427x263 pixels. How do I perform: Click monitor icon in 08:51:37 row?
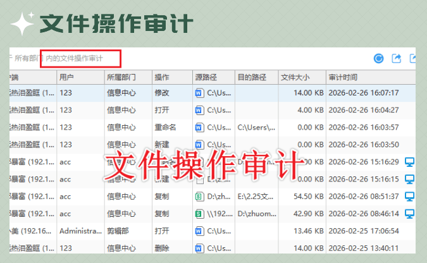point(409,197)
